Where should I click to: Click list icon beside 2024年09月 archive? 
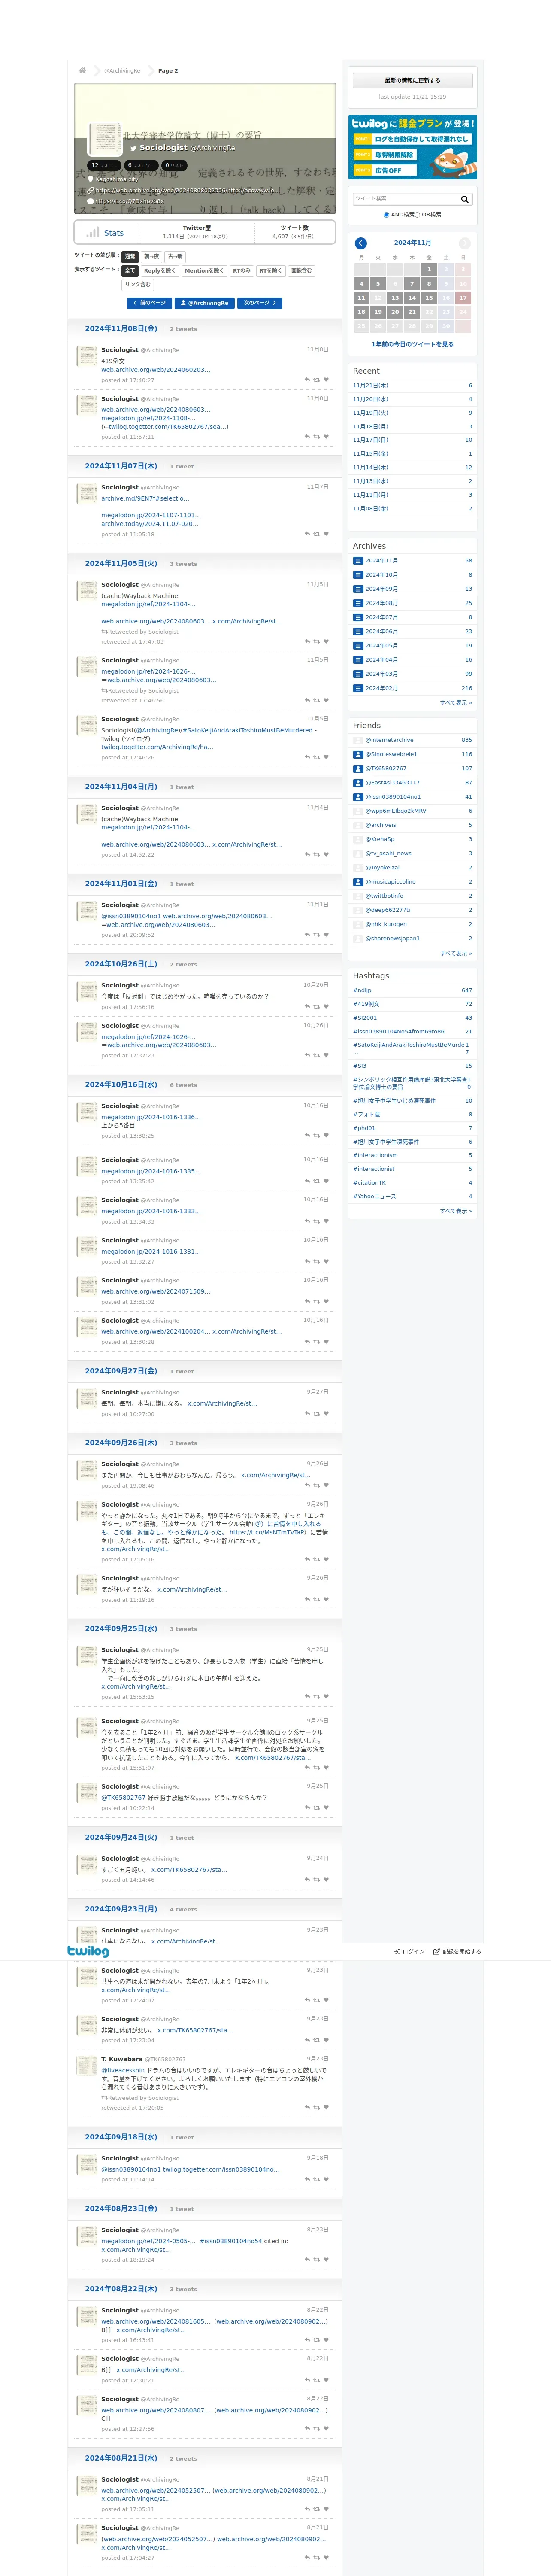coord(358,589)
